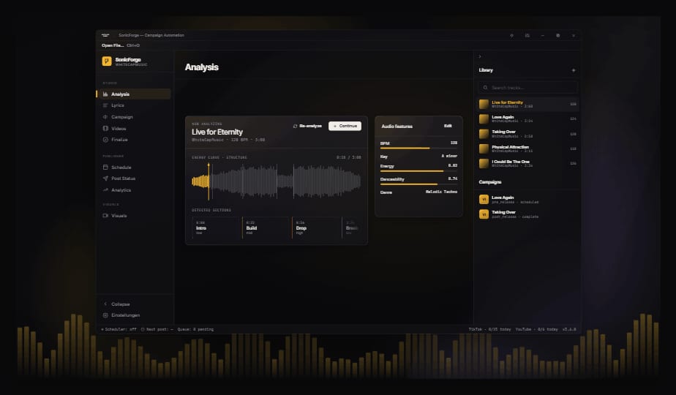Click the YouTube today counter in status bar
The width and height of the screenshot is (676, 395).
click(537, 329)
